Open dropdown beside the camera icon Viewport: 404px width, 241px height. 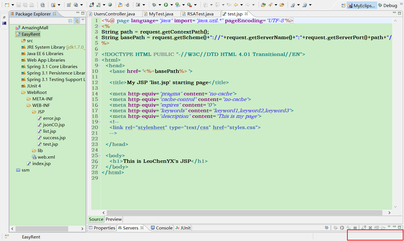(x=144, y=5)
